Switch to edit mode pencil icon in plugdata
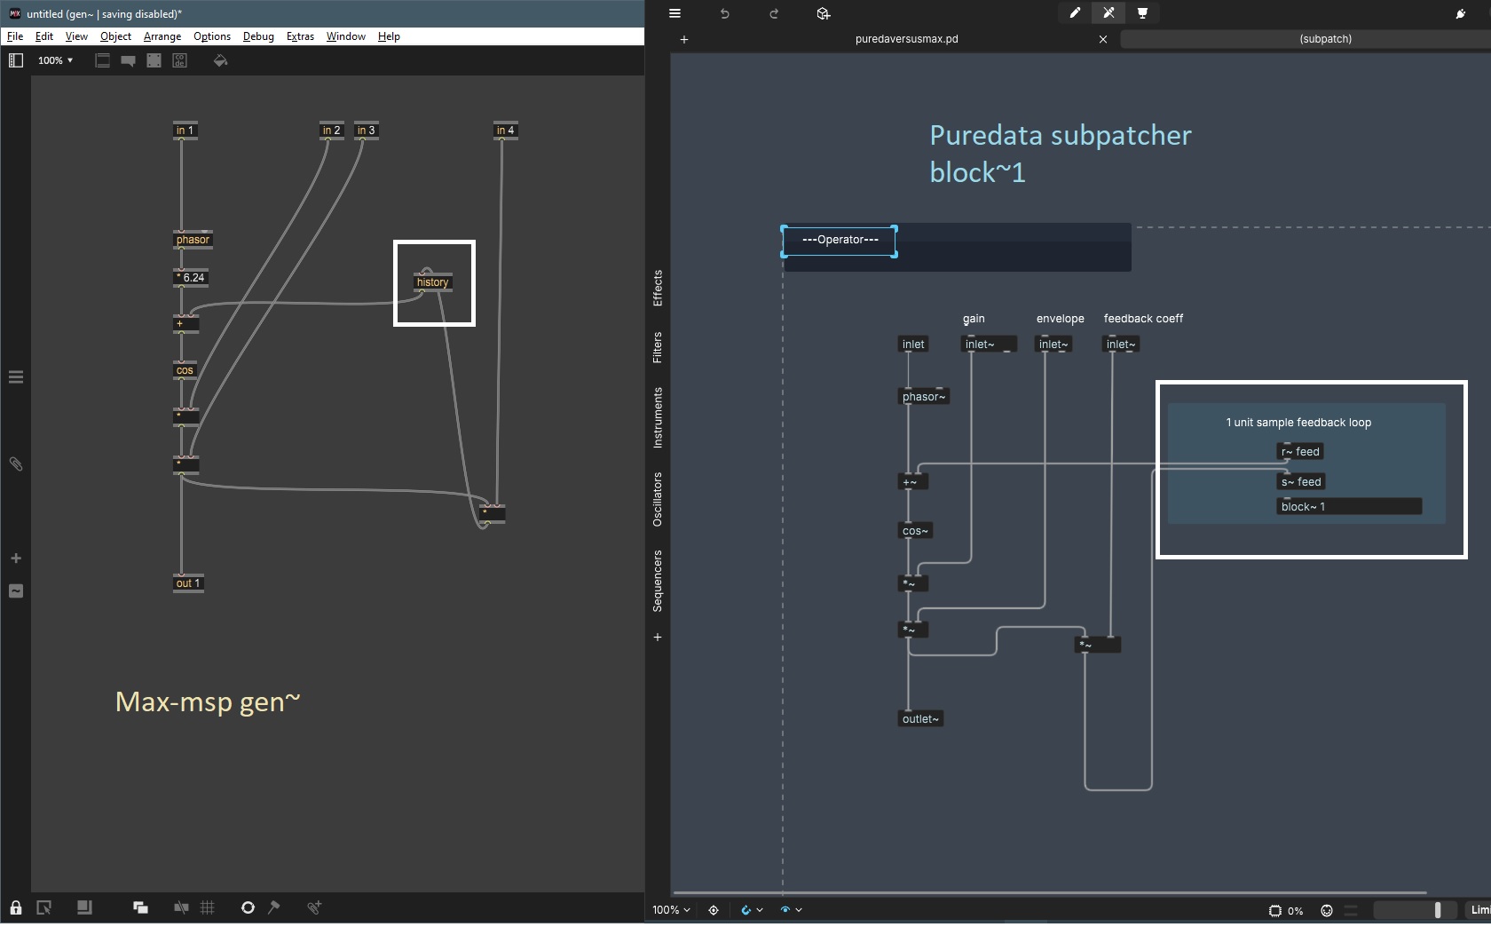This screenshot has width=1491, height=927. click(1075, 13)
